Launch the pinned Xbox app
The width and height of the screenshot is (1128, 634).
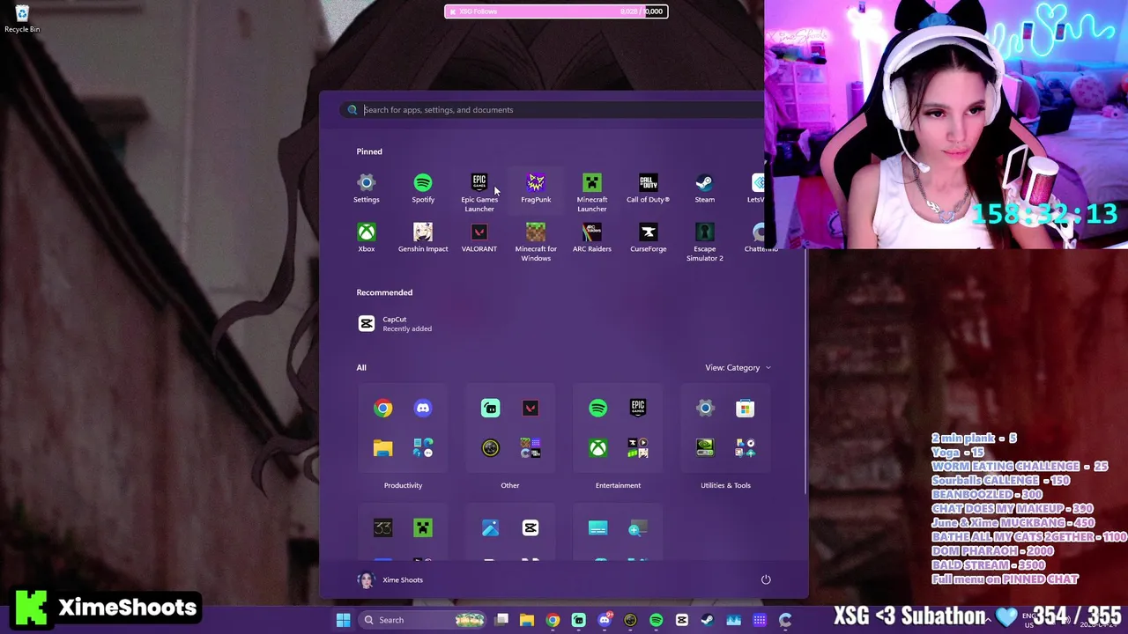click(x=367, y=238)
